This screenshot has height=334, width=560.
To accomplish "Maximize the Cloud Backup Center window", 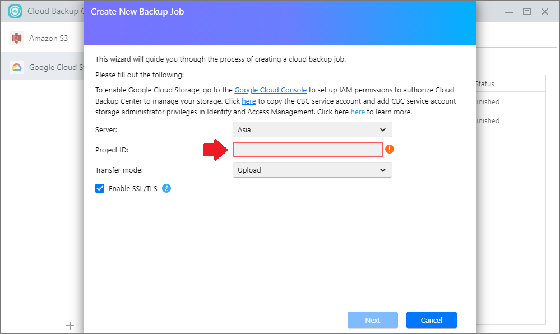I will pyautogui.click(x=527, y=11).
